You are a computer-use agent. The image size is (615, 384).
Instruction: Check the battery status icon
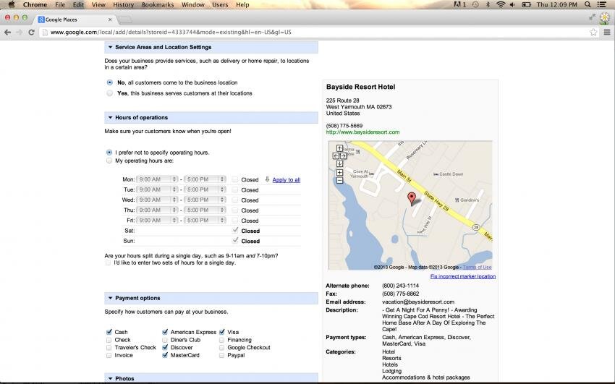pyautogui.click(x=526, y=4)
